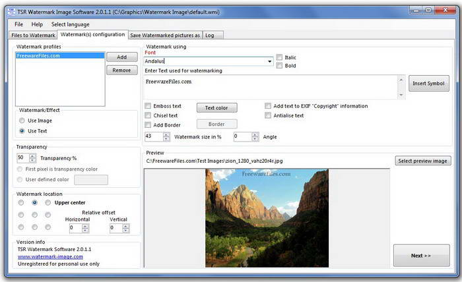Open the Save Watermarked pictures as tab
Image resolution: width=462 pixels, height=282 pixels.
[165, 36]
